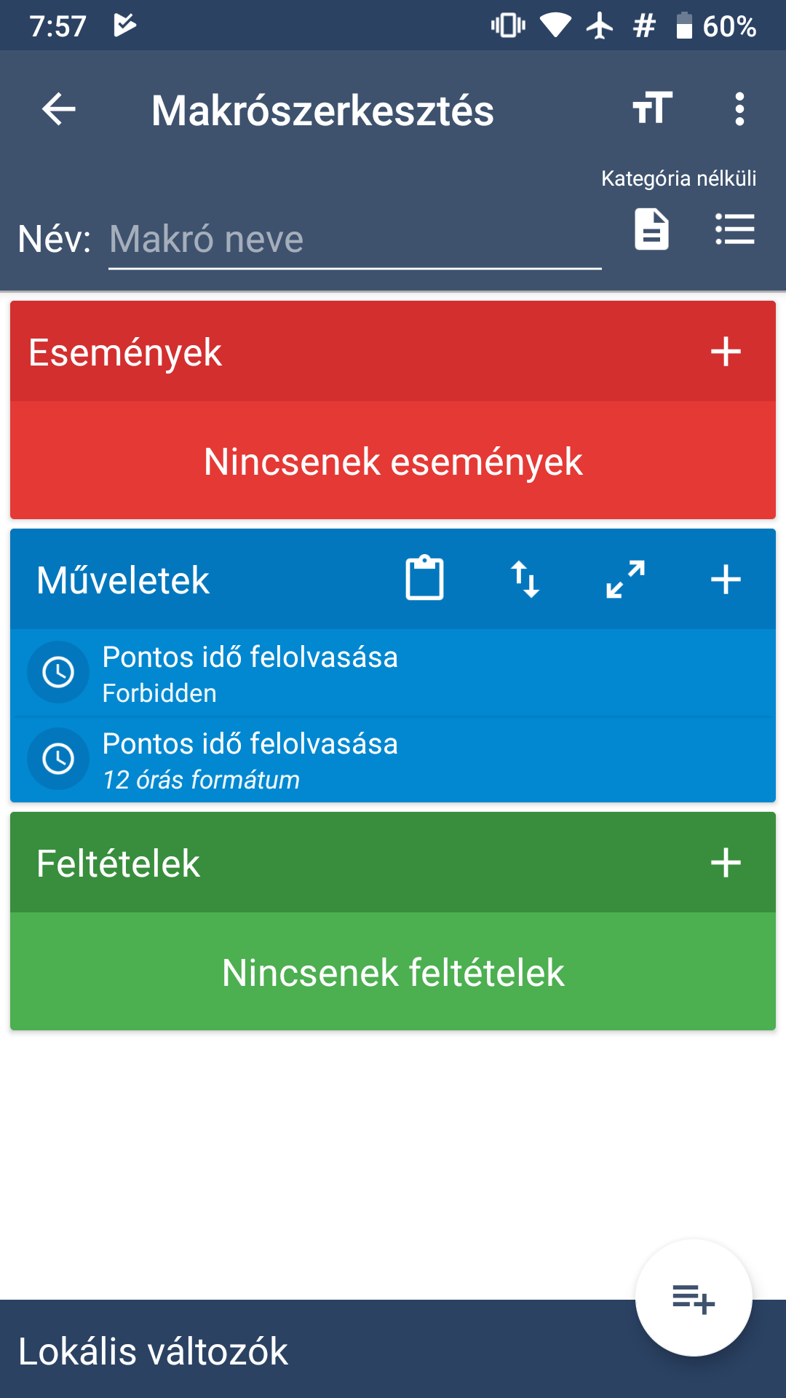Viewport: 786px width, 1398px height.
Task: Add a condition in Feltételek
Action: pyautogui.click(x=726, y=864)
